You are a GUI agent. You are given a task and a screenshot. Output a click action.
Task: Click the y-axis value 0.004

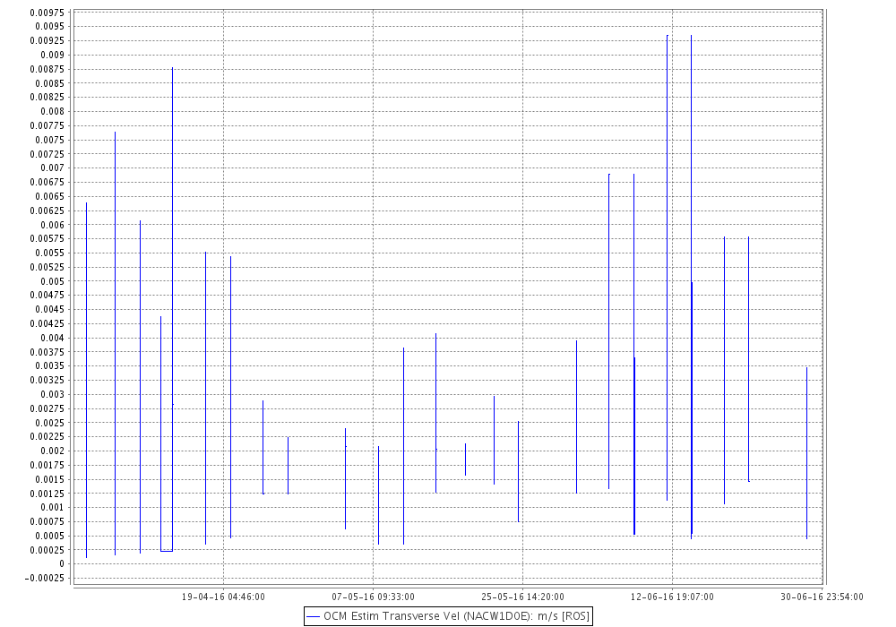[x=53, y=338]
